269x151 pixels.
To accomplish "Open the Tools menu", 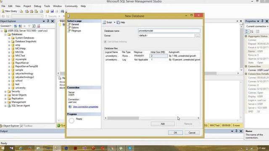I will [x=47, y=6].
